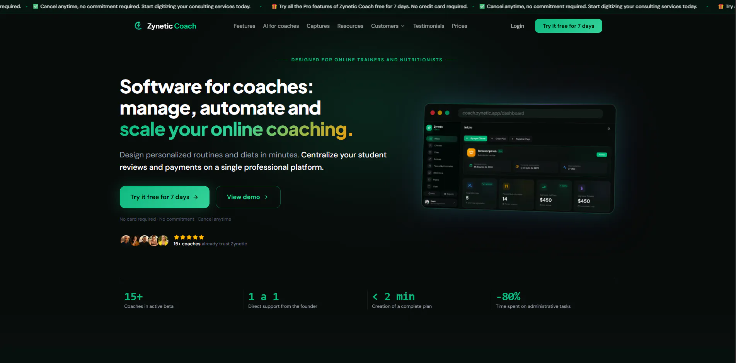Open the Testimonials nav link
The height and width of the screenshot is (363, 736).
[429, 26]
